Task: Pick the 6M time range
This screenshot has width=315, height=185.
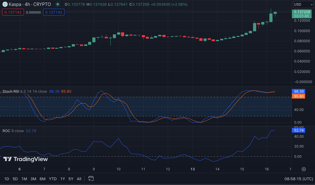Action: pos(43,179)
